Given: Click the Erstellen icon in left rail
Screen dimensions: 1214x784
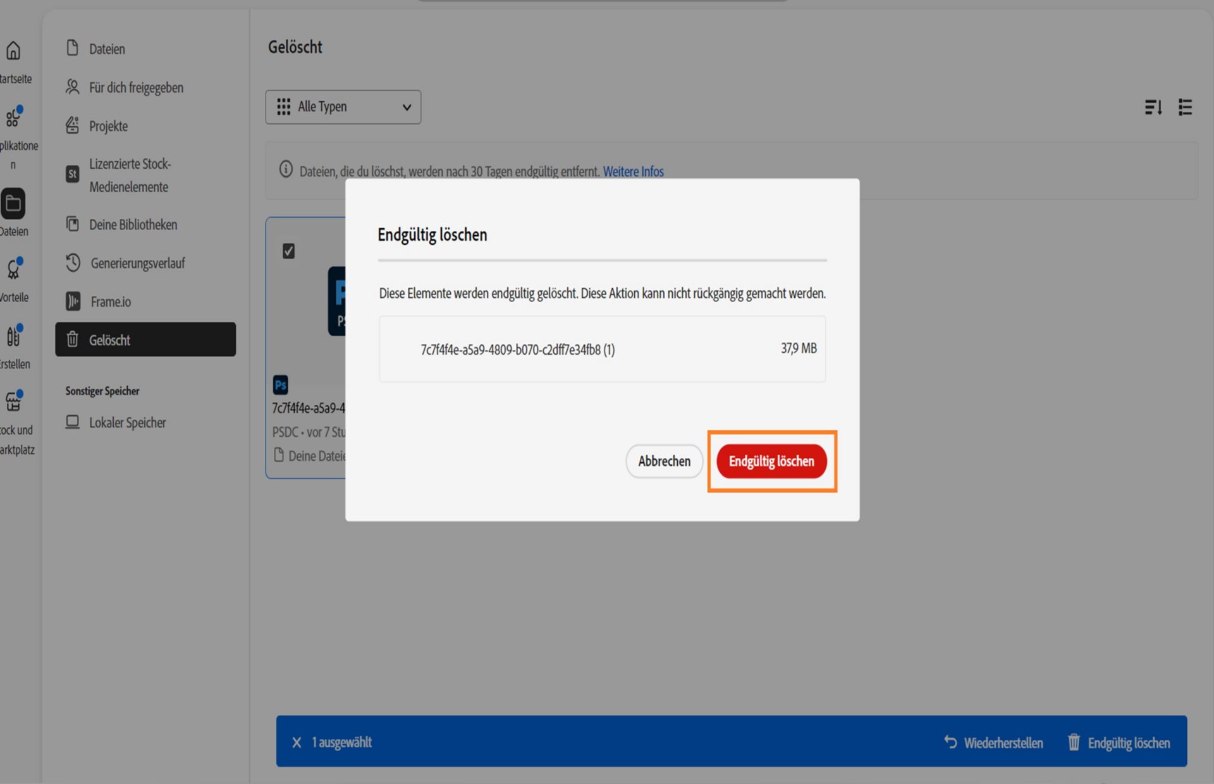Looking at the screenshot, I should (13, 336).
